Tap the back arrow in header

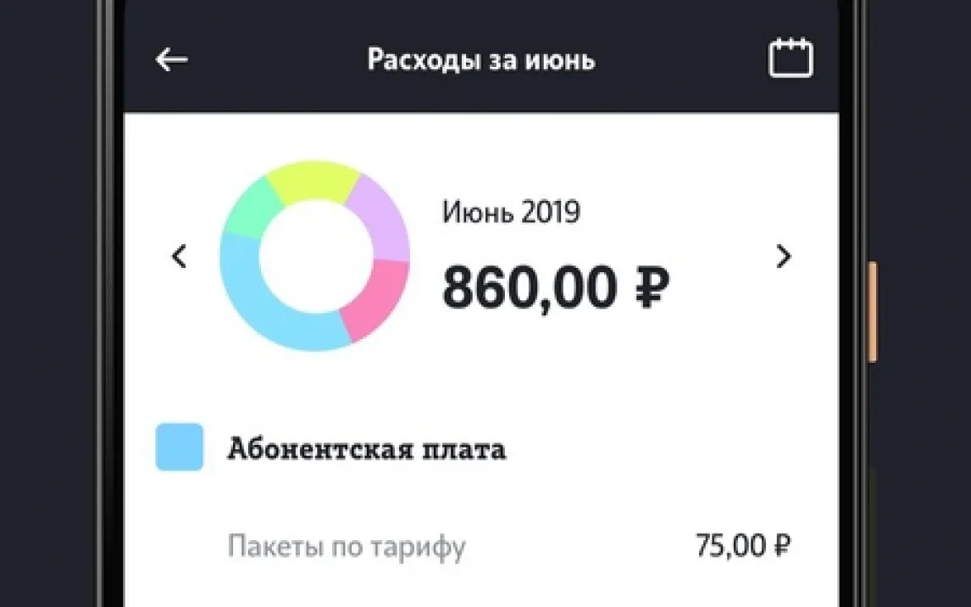[x=171, y=59]
